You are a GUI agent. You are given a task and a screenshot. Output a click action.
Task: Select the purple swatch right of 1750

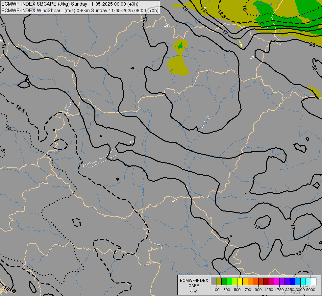coord(282,282)
